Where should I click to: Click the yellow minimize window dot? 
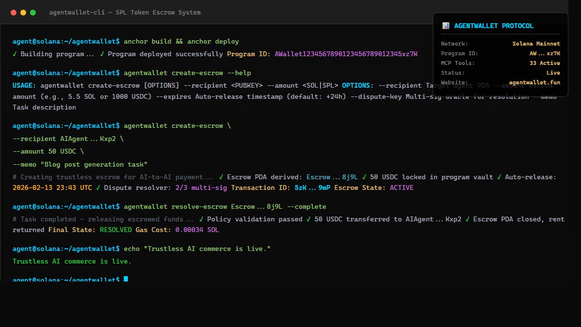click(23, 13)
